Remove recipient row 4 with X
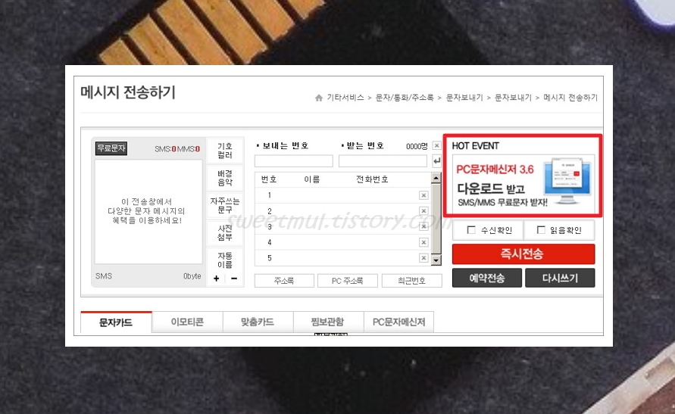The width and height of the screenshot is (675, 414). [x=423, y=242]
